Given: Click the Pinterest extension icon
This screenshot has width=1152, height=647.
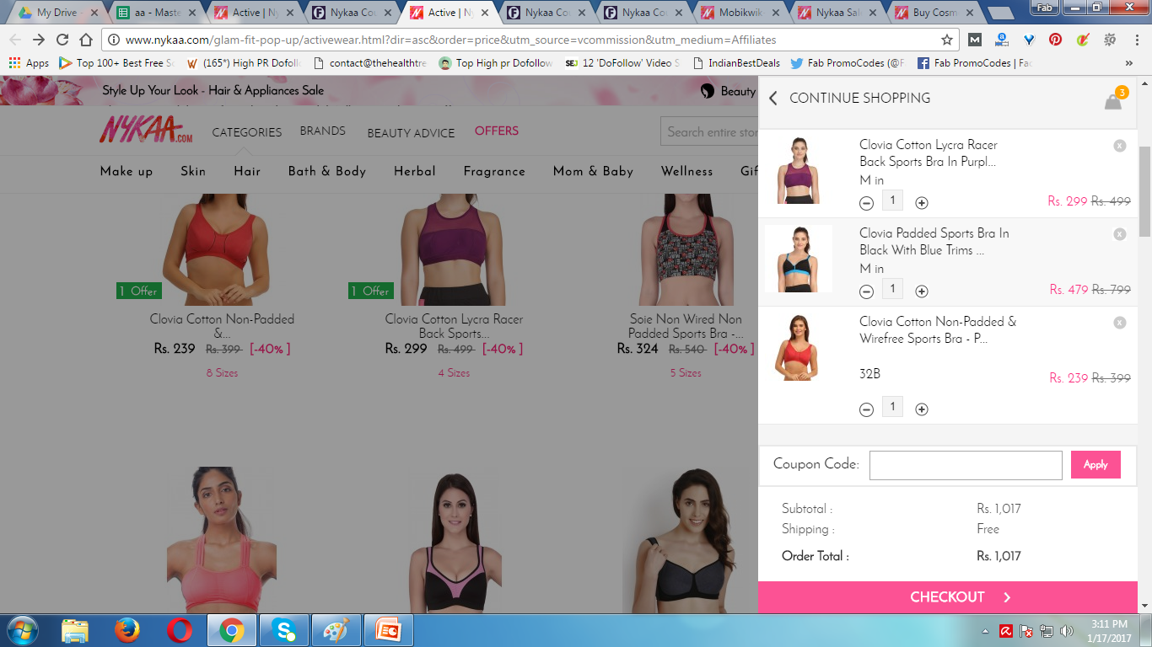Looking at the screenshot, I should tap(1055, 40).
